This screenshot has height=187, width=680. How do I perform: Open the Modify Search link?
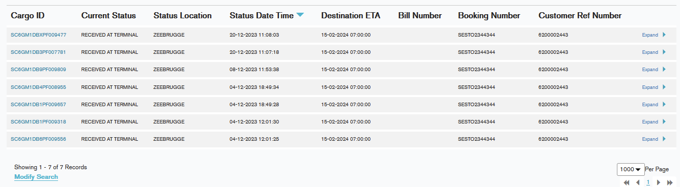click(36, 177)
